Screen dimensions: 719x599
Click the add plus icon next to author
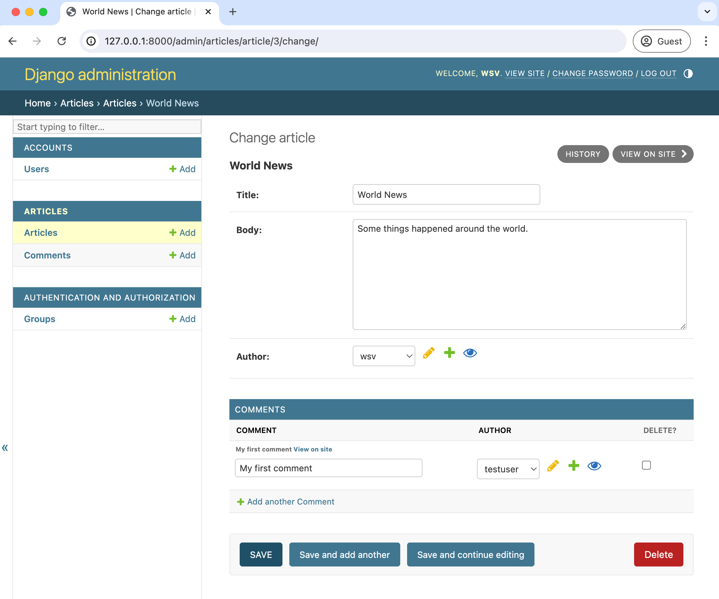pos(450,353)
